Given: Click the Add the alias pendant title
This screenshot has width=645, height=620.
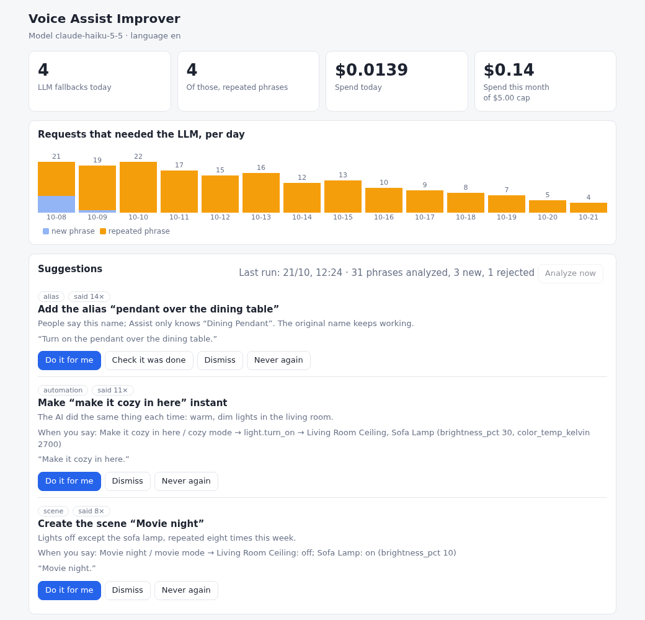Looking at the screenshot, I should tap(158, 309).
